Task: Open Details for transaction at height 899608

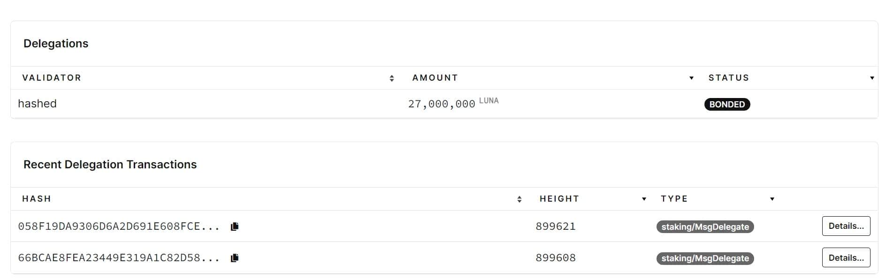Action: pyautogui.click(x=846, y=257)
